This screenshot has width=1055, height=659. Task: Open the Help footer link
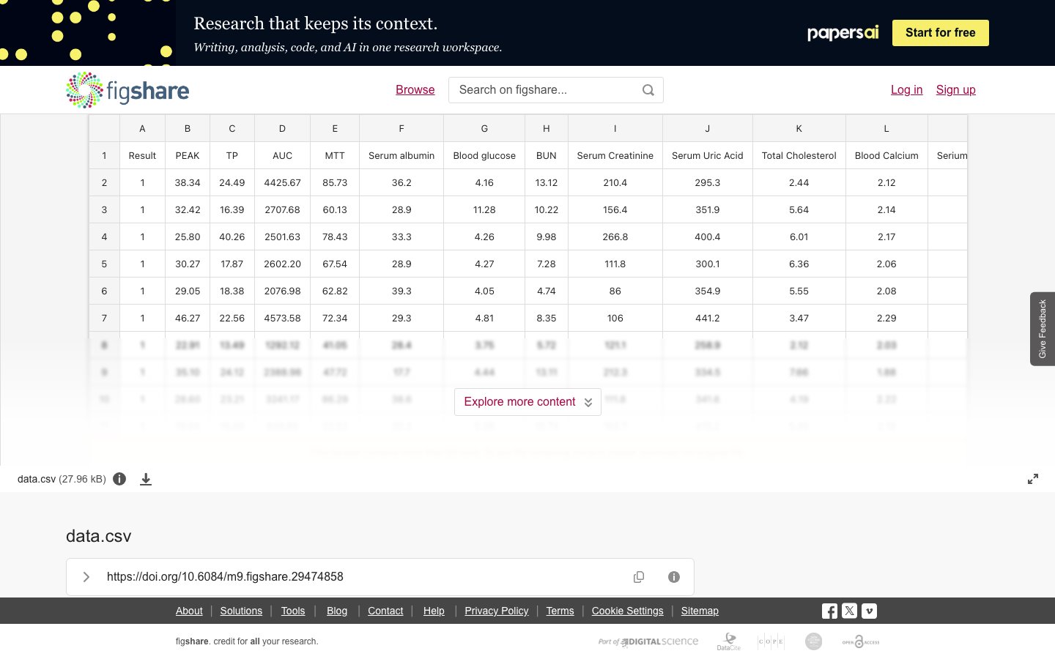coord(434,611)
